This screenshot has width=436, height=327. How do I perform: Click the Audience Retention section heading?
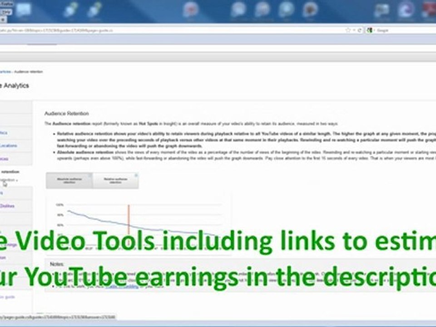pyautogui.click(x=66, y=113)
